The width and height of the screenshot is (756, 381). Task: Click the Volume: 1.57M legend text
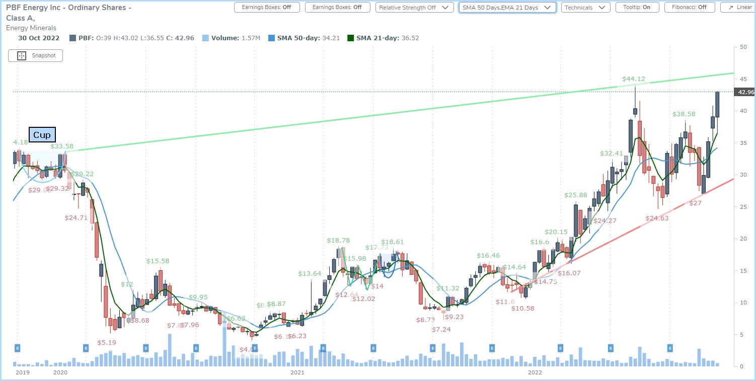(x=236, y=38)
